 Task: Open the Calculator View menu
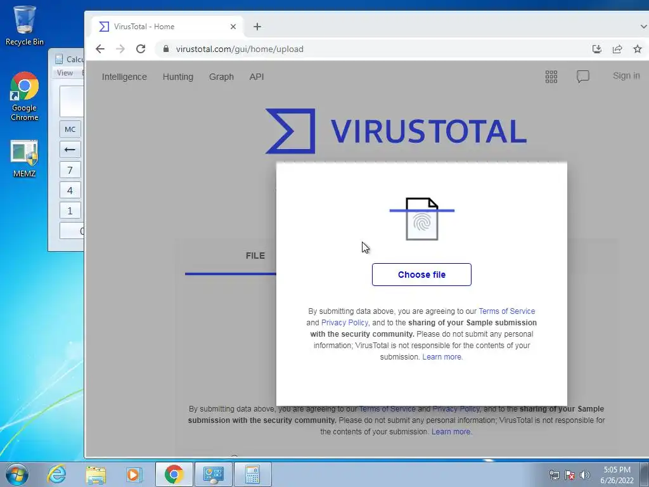65,73
